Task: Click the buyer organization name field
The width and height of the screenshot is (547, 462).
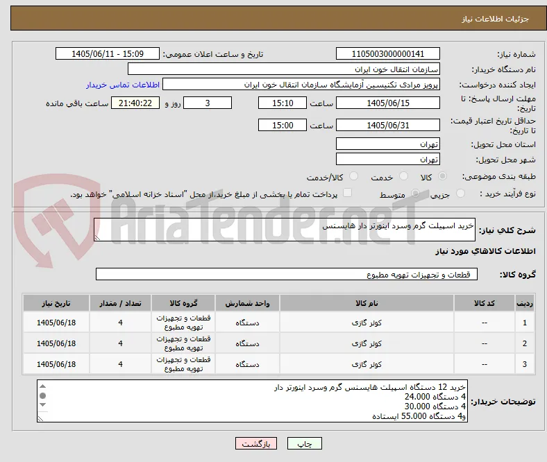Action: tap(284, 69)
